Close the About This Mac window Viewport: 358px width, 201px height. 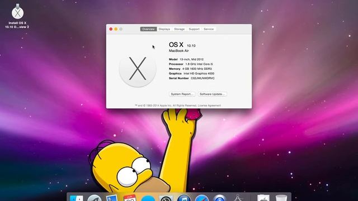[111, 29]
